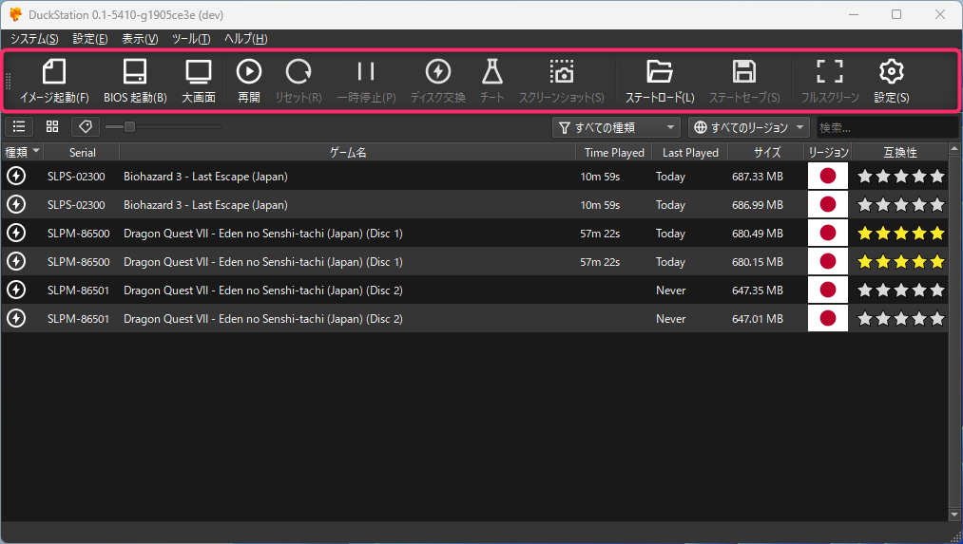The width and height of the screenshot is (963, 544).
Task: Click Japan flag in 647.01 MB row
Action: click(x=828, y=318)
